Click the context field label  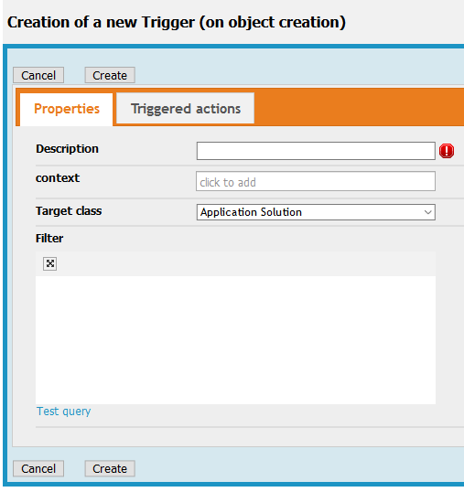[58, 178]
